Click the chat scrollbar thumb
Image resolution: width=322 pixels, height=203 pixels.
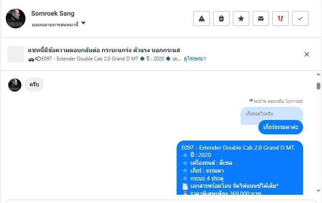tap(318, 86)
